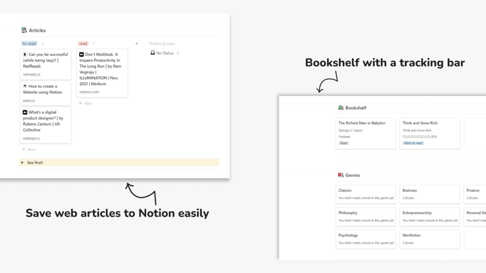Image resolution: width=486 pixels, height=273 pixels.
Task: Open the Entrepreneurship genre card
Action: 429,216
